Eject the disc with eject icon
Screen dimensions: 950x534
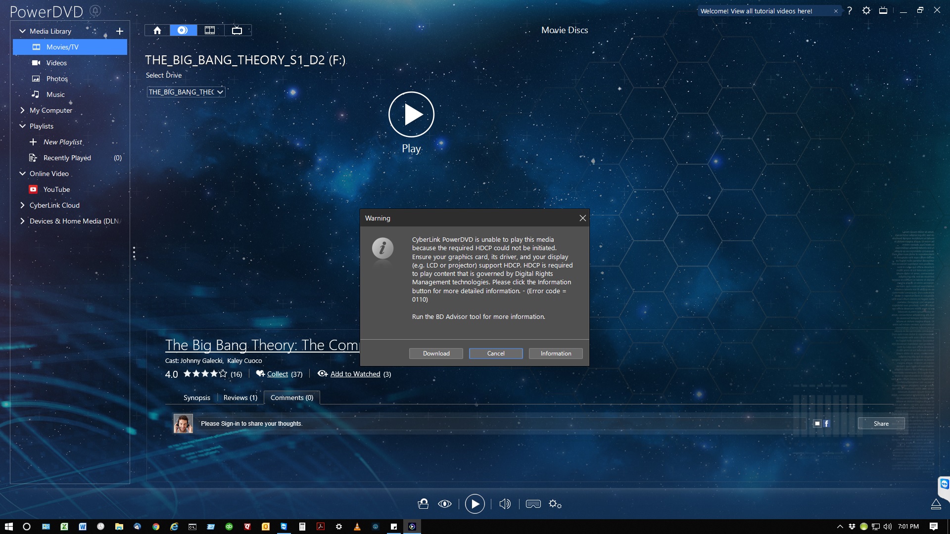pyautogui.click(x=936, y=504)
